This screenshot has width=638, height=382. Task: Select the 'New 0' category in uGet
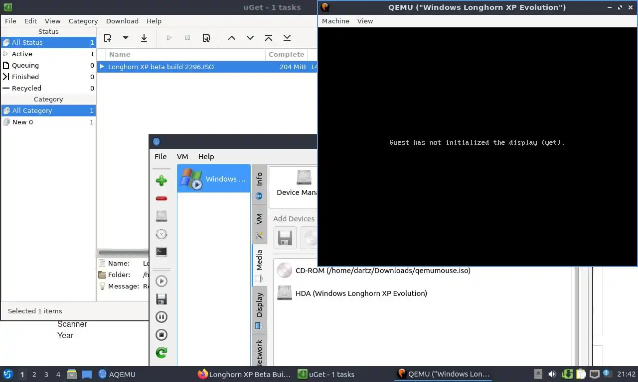coord(48,122)
